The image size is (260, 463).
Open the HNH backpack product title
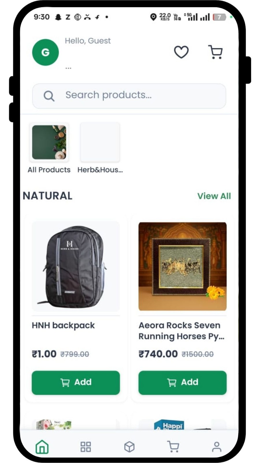[x=63, y=326]
